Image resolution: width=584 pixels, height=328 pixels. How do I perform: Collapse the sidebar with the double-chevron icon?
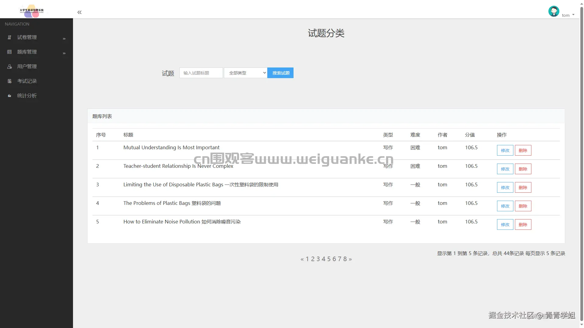(79, 12)
